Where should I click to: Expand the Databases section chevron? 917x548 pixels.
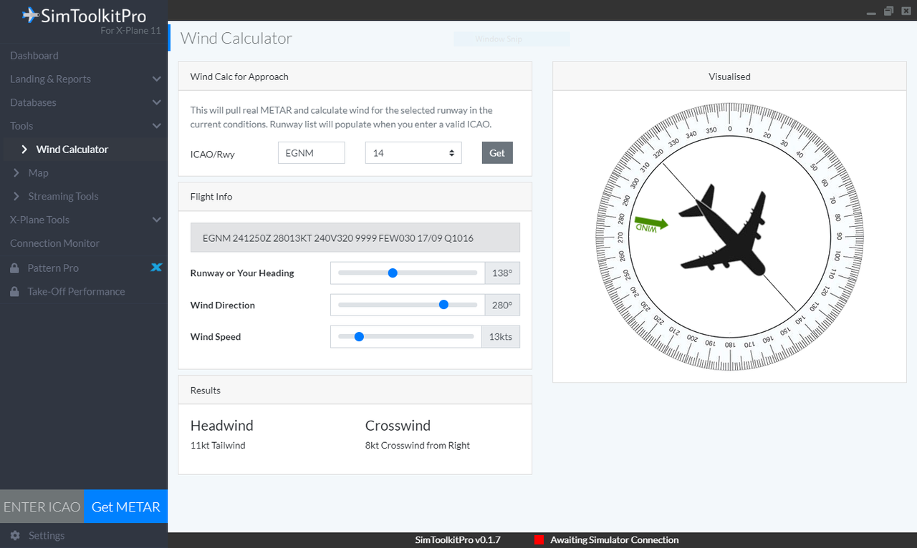pos(157,103)
